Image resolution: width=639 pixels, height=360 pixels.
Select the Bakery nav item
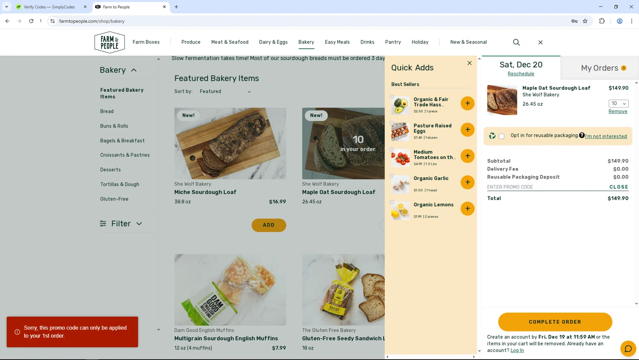[x=306, y=42]
